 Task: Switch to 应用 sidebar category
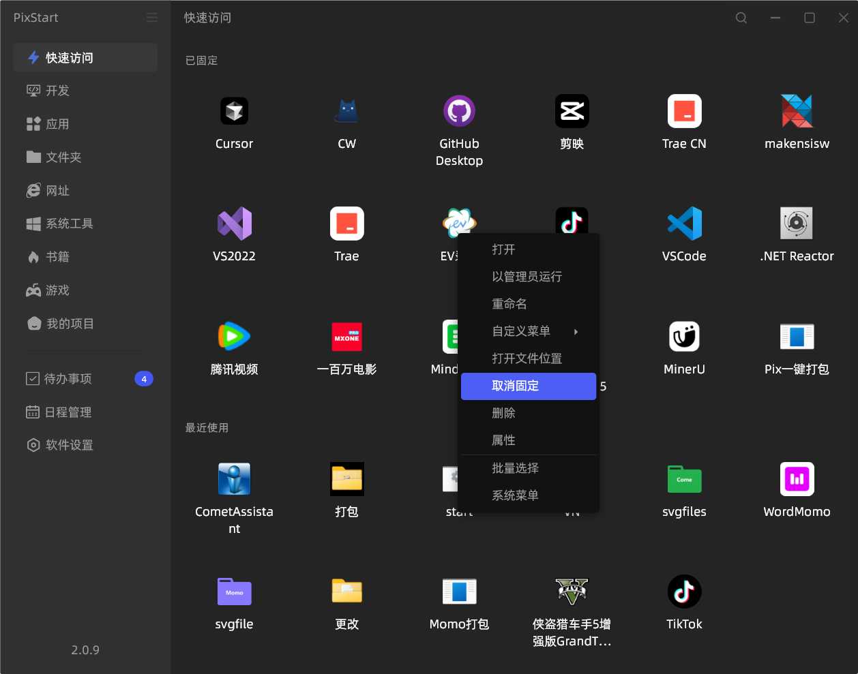(85, 124)
